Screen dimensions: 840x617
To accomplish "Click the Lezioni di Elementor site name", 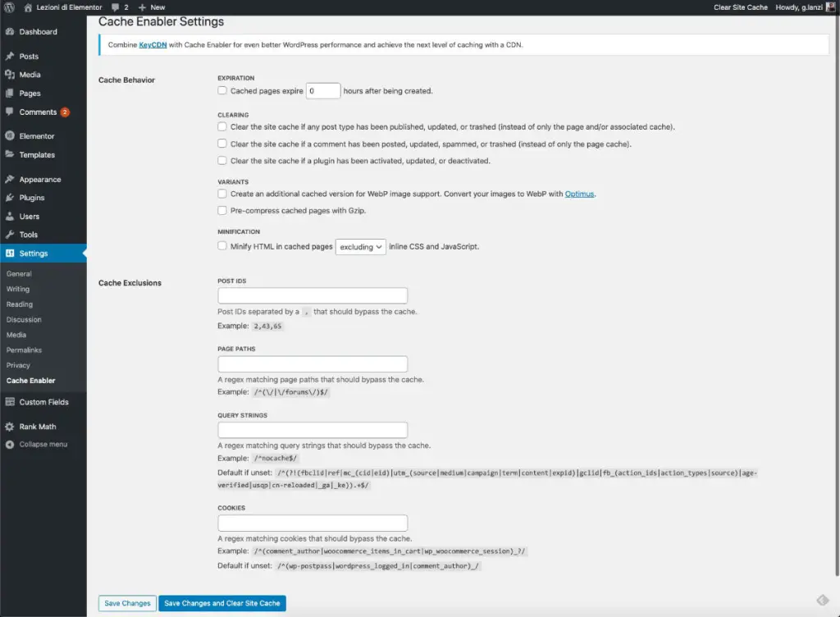I will [x=69, y=7].
